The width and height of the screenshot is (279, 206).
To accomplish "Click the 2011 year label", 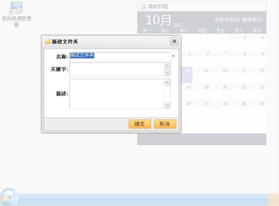I will 178,25.
